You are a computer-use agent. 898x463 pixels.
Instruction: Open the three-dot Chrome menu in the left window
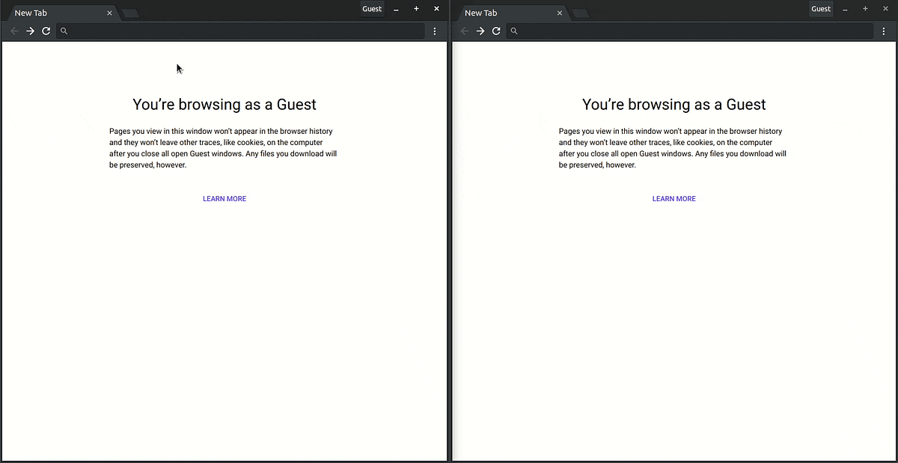[435, 31]
